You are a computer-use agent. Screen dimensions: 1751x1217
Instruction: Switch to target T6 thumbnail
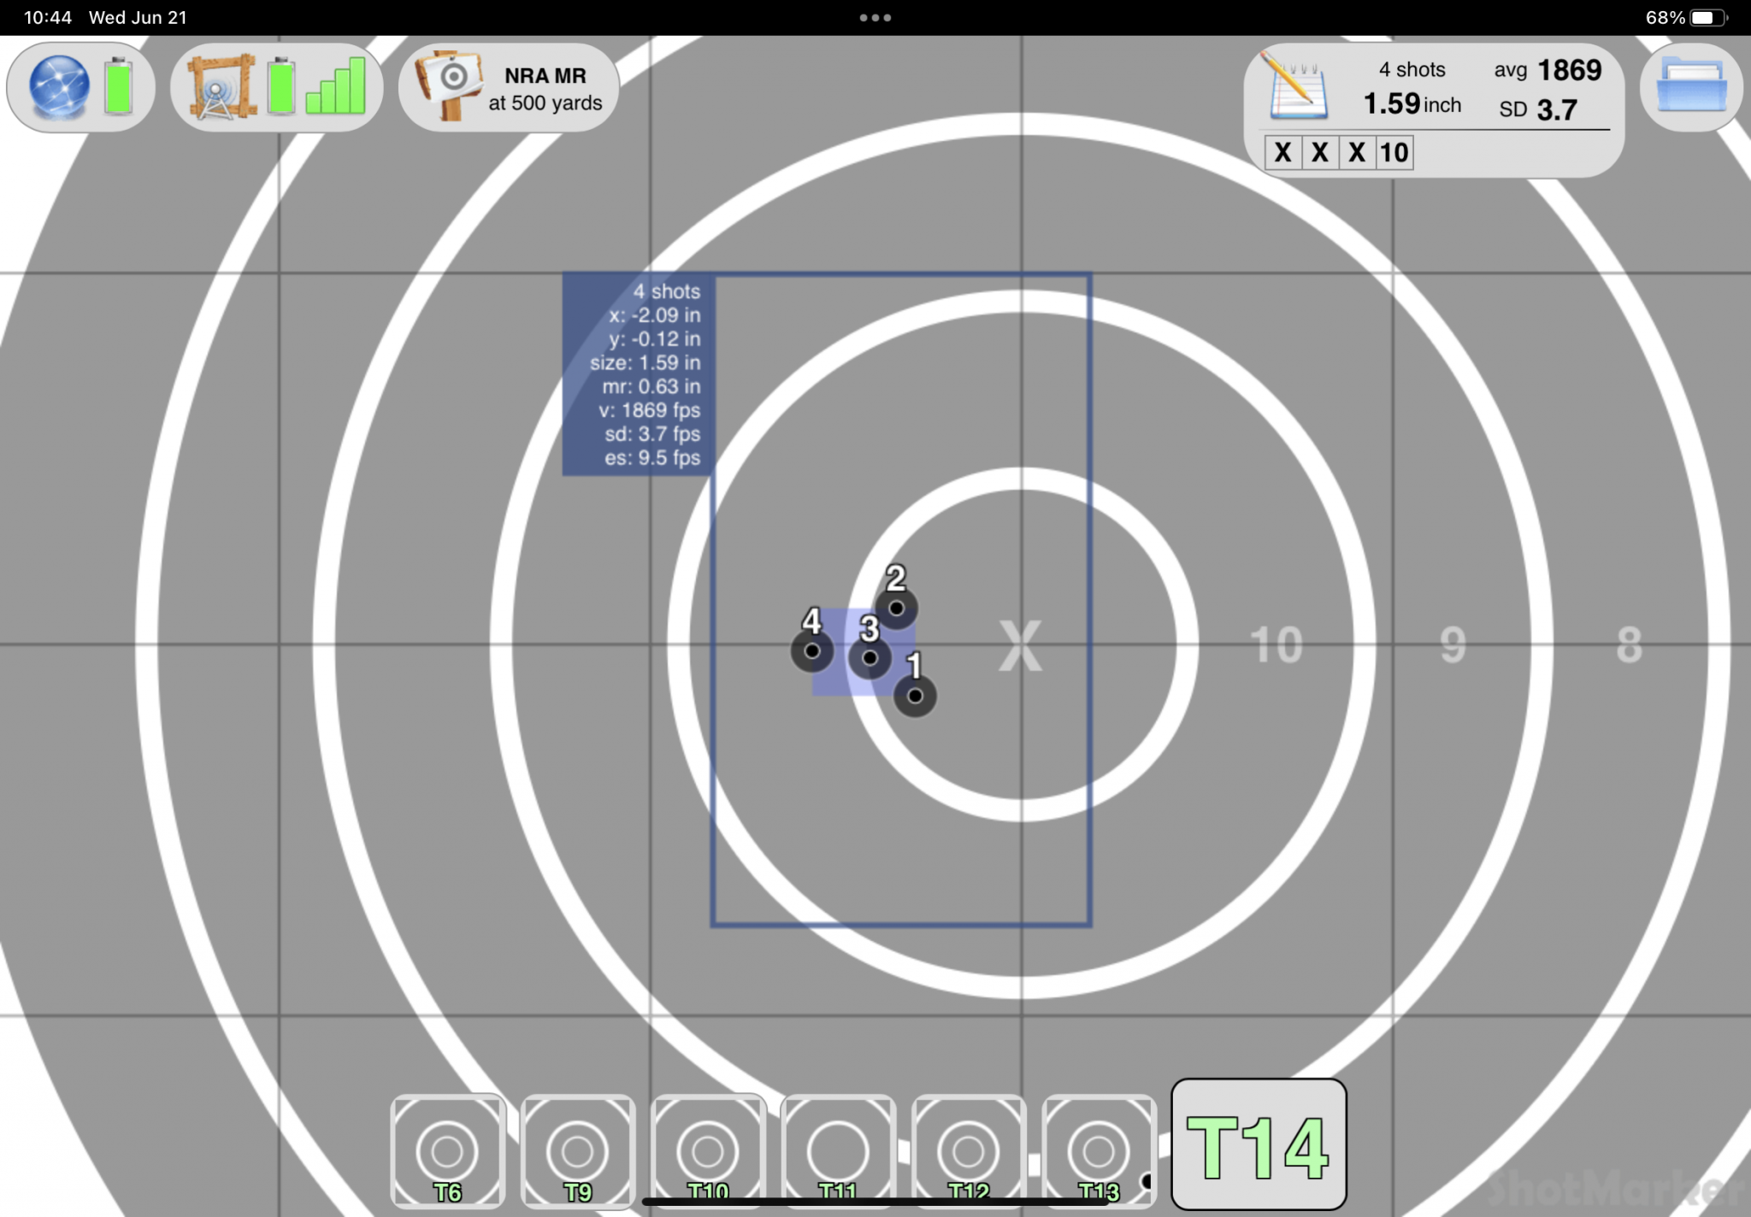click(x=448, y=1150)
